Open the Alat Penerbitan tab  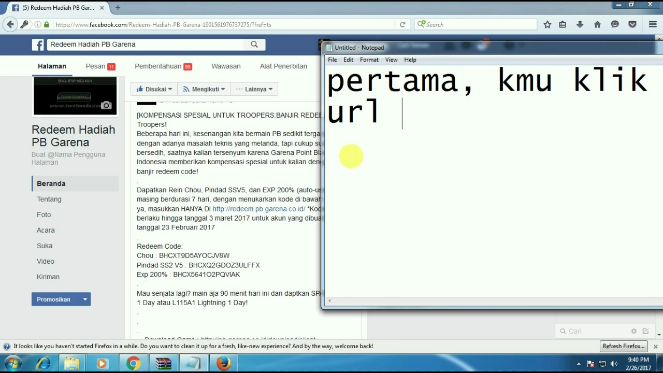pos(283,66)
